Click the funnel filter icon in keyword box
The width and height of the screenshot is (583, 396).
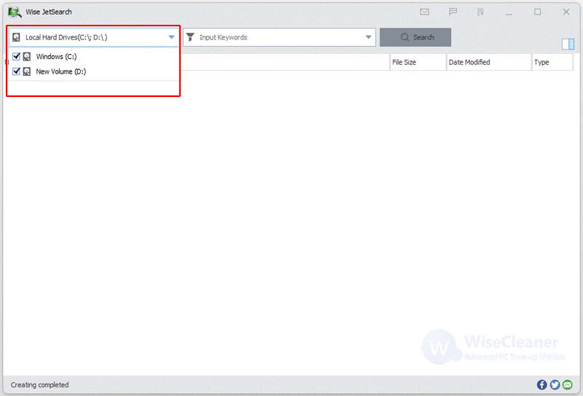click(190, 37)
